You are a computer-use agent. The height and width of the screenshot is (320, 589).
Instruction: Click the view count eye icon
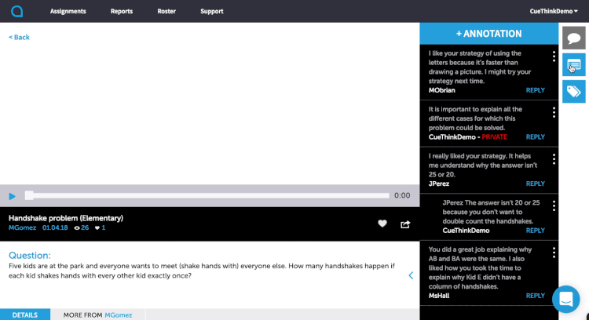(x=77, y=228)
